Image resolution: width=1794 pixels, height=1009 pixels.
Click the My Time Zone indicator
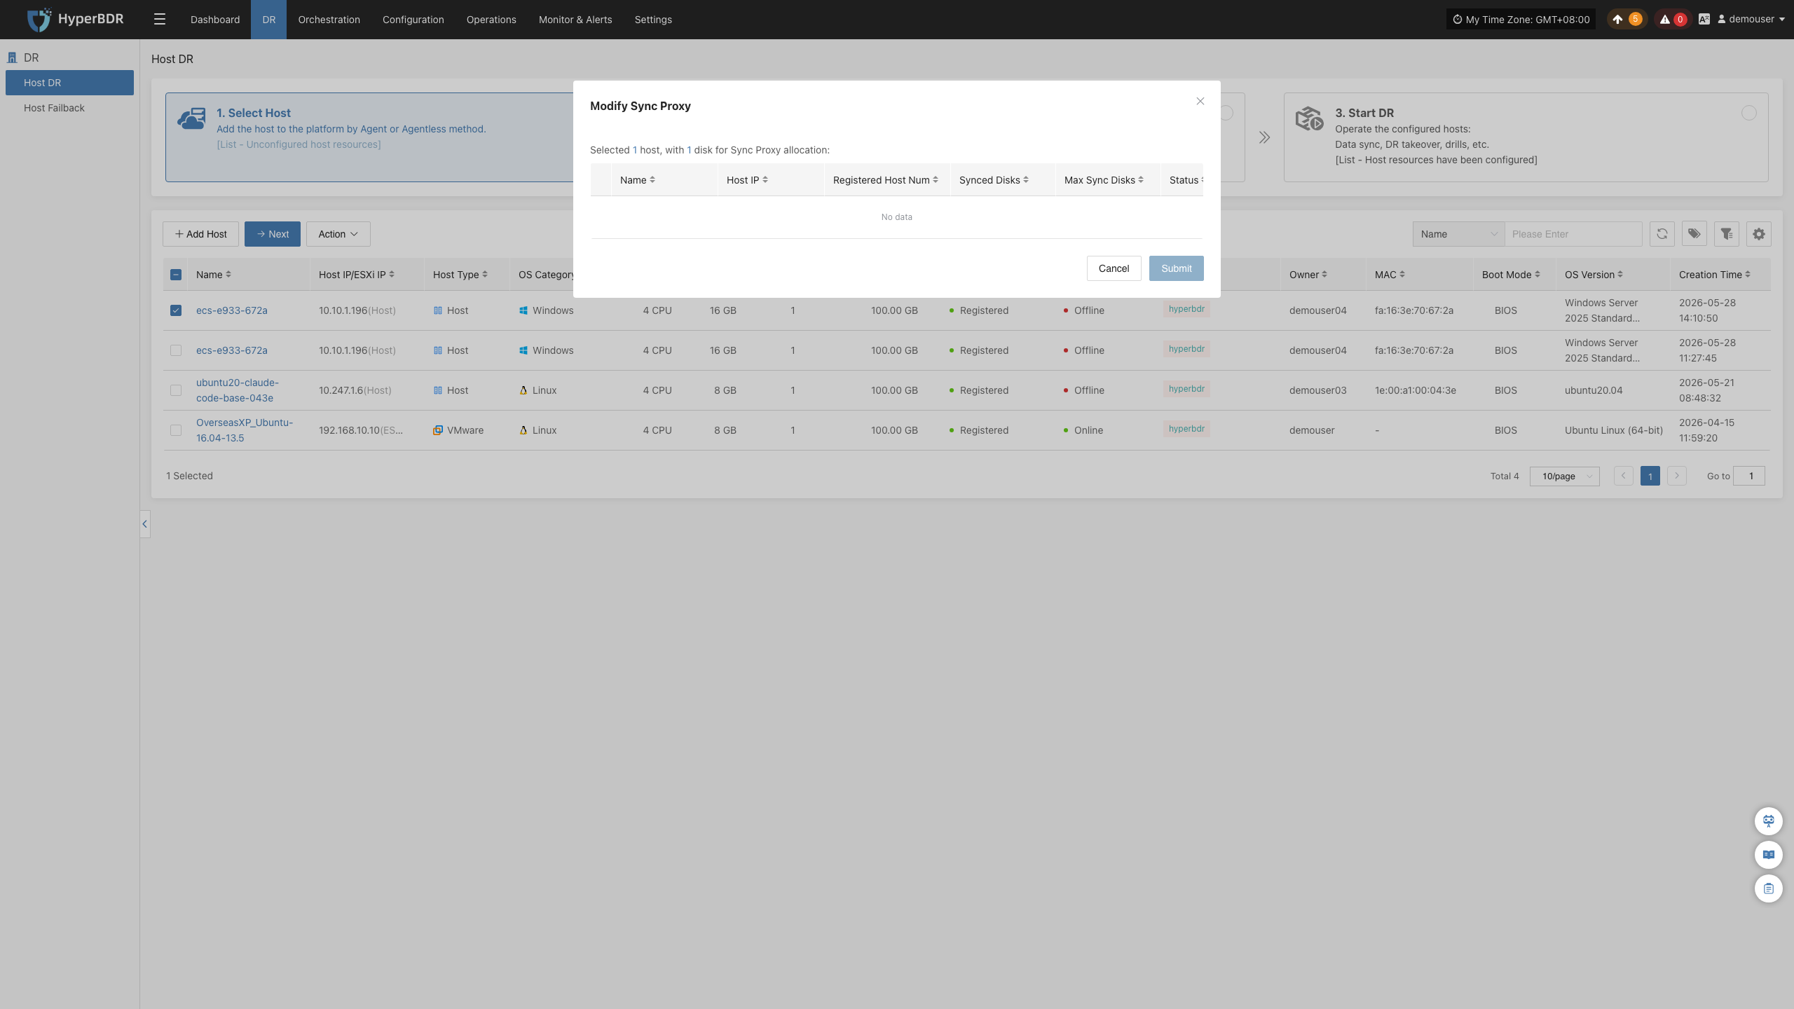click(x=1521, y=20)
